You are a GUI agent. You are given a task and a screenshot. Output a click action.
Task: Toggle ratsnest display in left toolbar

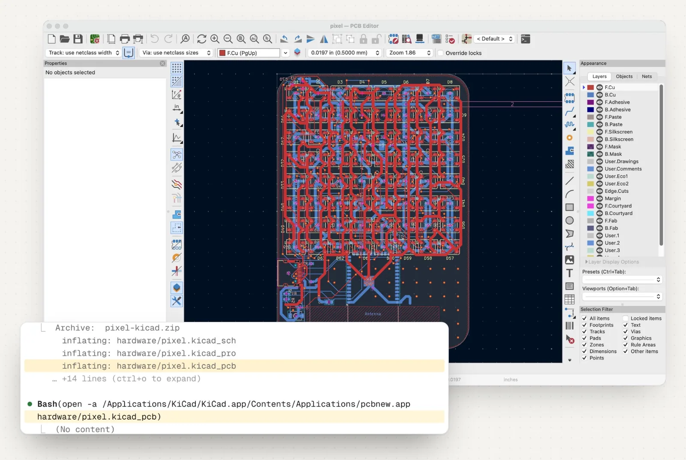(x=177, y=154)
